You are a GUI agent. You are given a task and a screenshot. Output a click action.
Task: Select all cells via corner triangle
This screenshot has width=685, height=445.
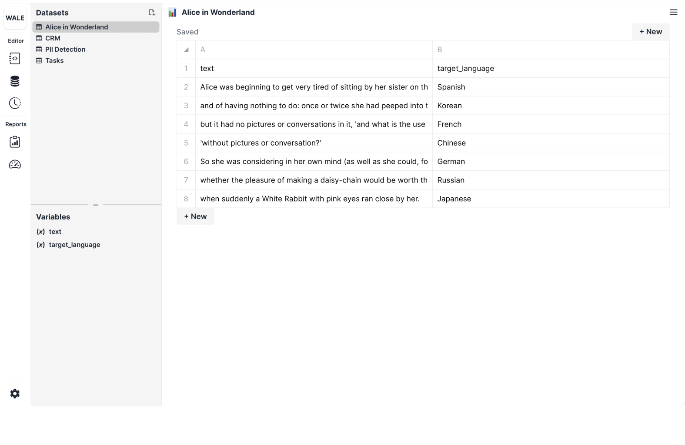(x=186, y=50)
